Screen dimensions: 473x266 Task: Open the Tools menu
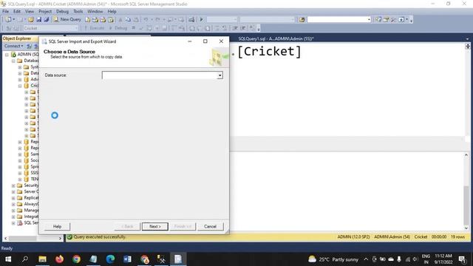(78, 12)
